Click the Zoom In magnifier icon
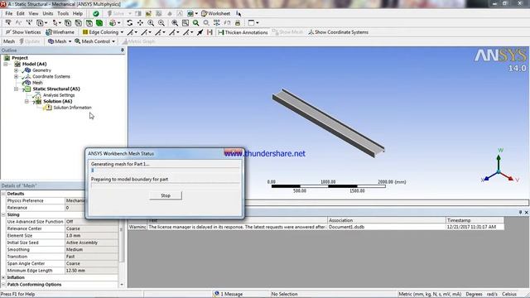This screenshot has width=530, height=298. click(151, 23)
